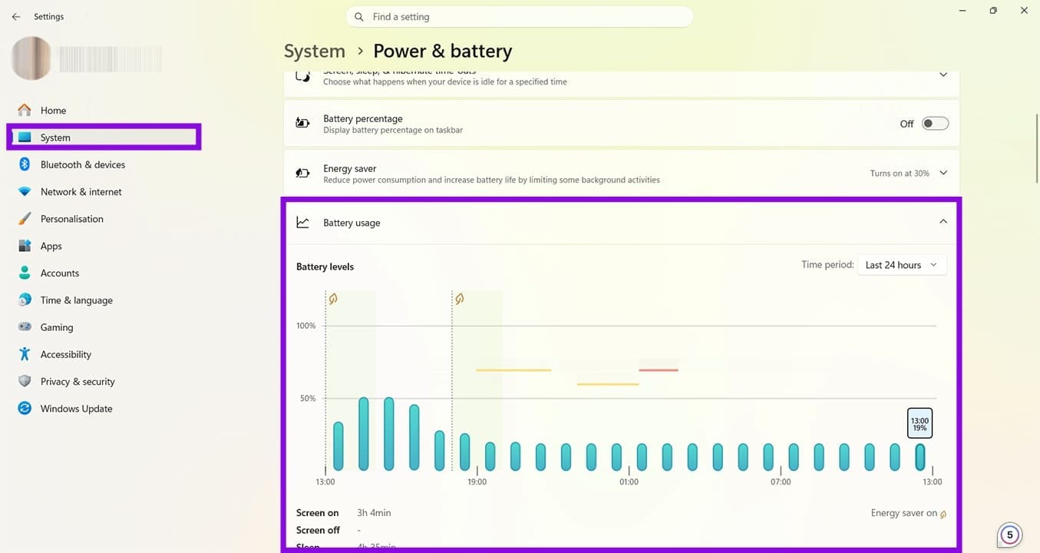Screen dimensions: 1040x553
Task: Click the 01:00 label on the chart axis
Action: [x=629, y=482]
